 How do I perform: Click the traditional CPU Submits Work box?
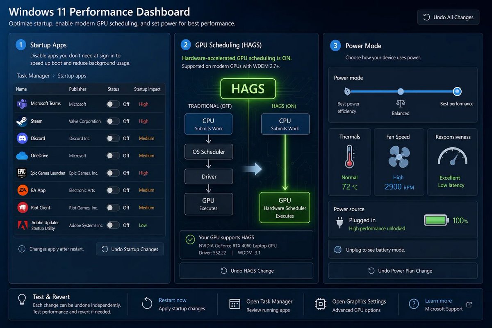click(209, 124)
